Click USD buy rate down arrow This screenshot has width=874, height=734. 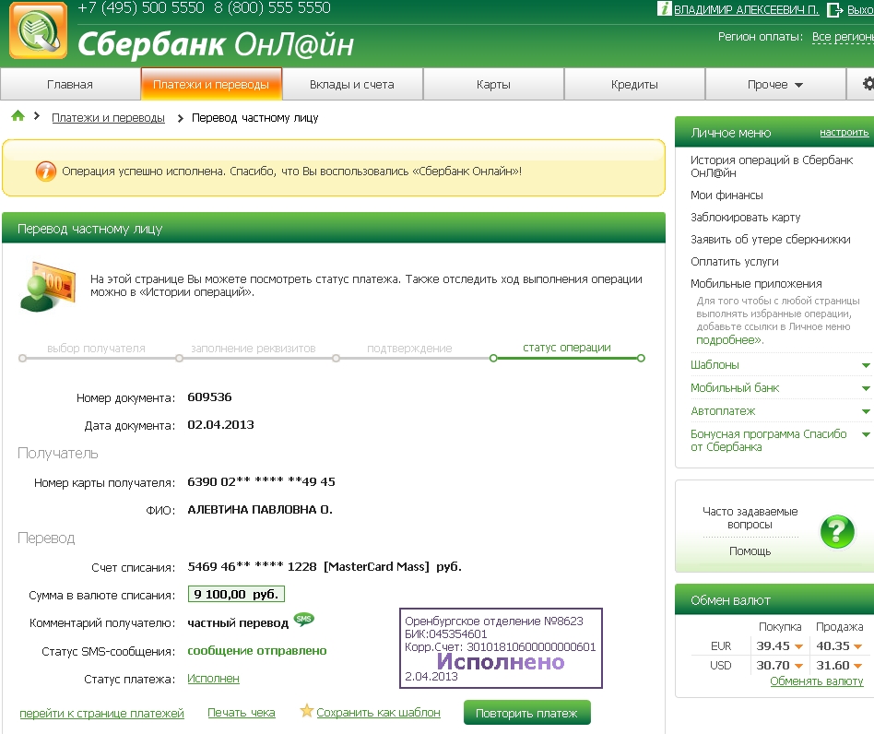[798, 666]
